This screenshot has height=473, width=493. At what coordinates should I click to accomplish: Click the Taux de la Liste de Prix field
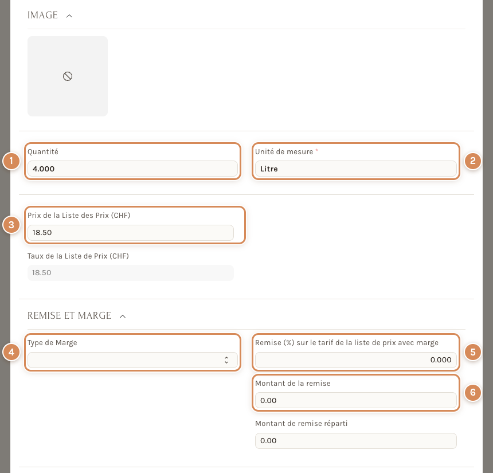(x=131, y=273)
